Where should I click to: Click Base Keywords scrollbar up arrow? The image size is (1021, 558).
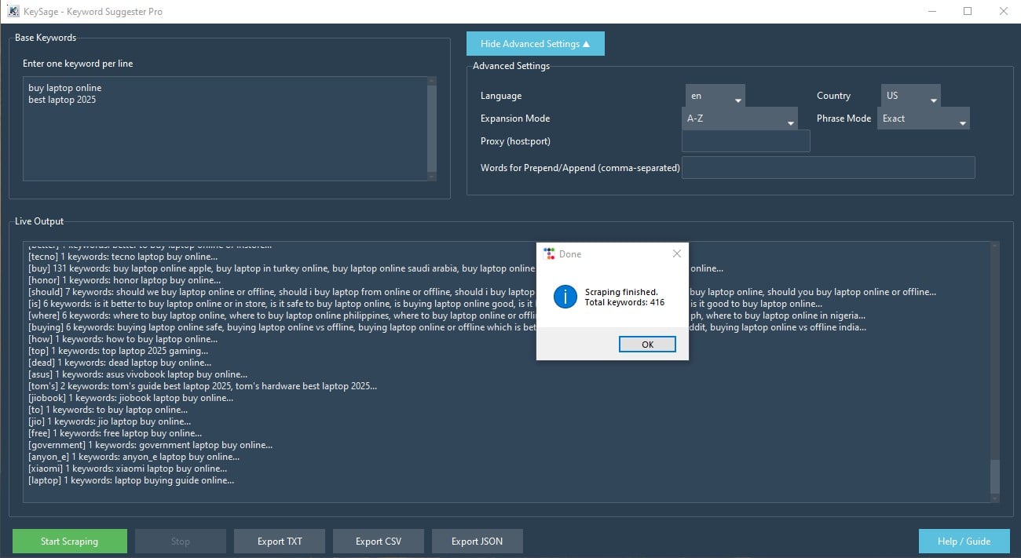coord(432,81)
